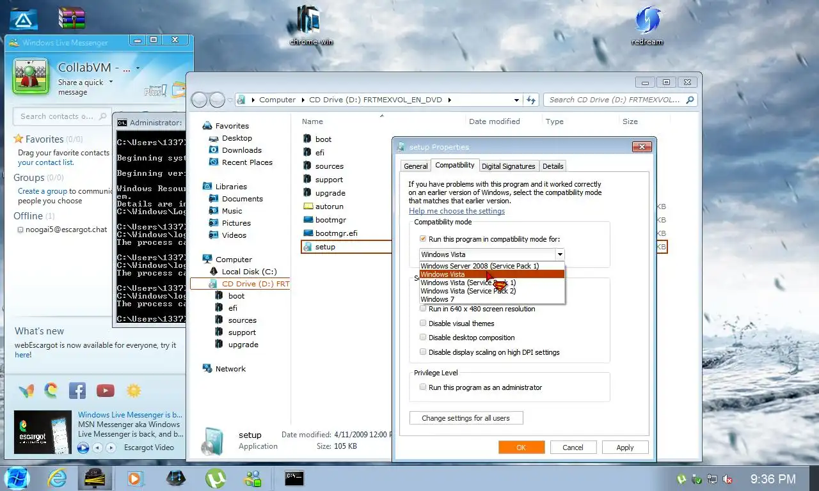Click the compatibility mode combo box arrow
819x491 pixels.
(x=560, y=254)
